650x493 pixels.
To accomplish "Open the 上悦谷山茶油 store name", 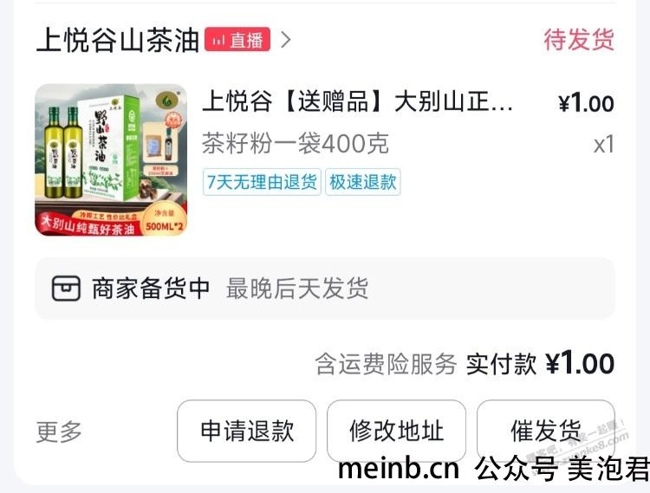I will [x=118, y=40].
